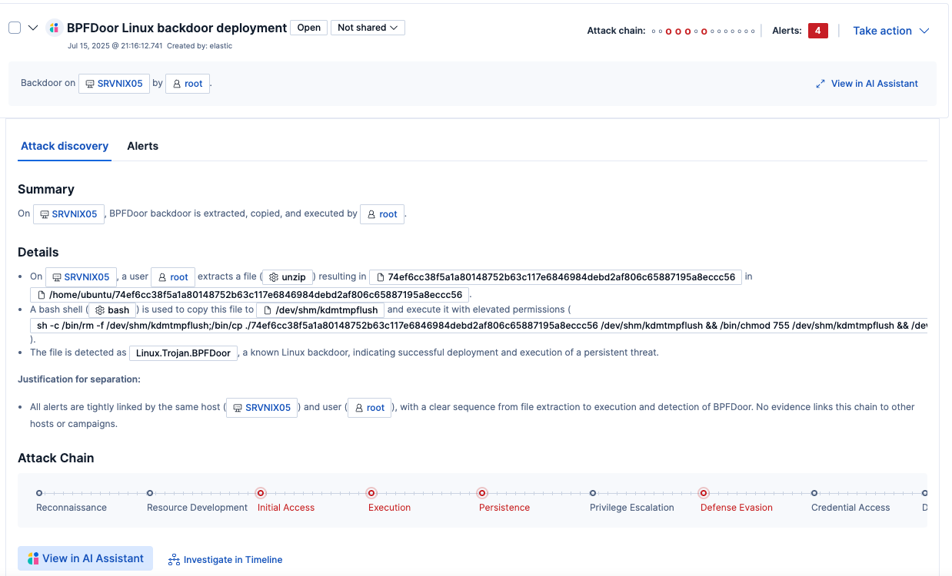Click the Investigate in Timeline icon
This screenshot has height=576, width=952.
174,559
